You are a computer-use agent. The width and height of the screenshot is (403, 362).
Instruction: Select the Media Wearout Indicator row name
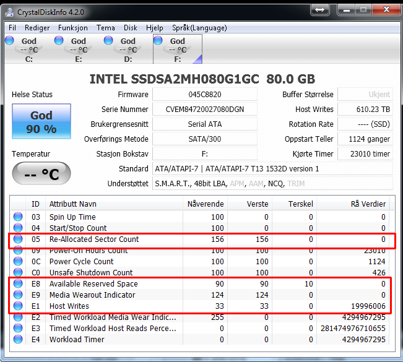coord(92,295)
